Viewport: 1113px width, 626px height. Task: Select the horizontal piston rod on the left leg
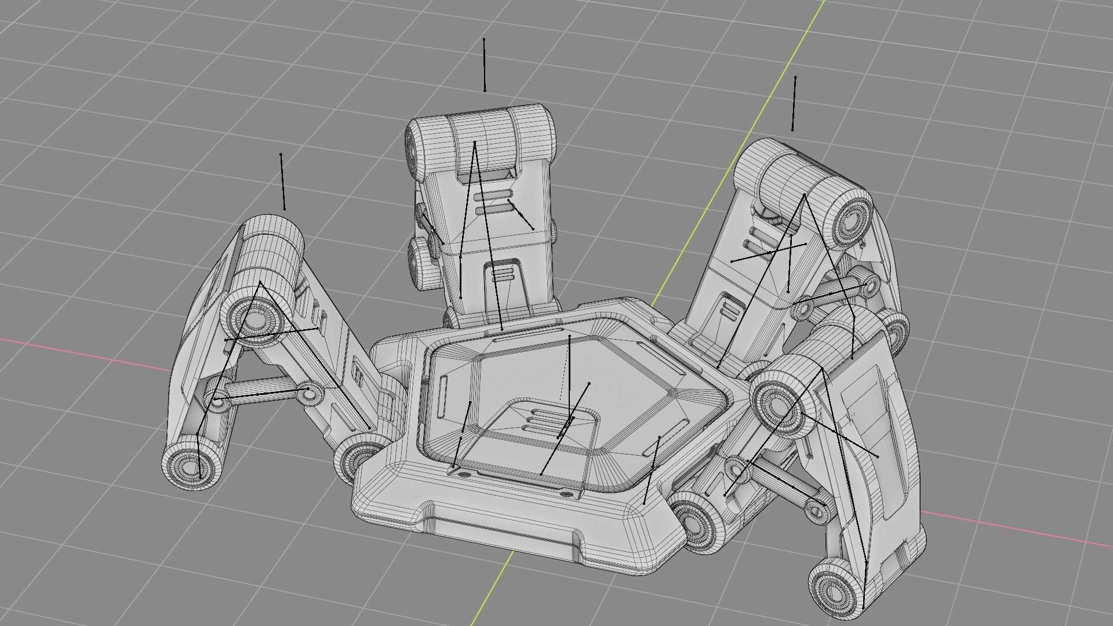click(264, 395)
